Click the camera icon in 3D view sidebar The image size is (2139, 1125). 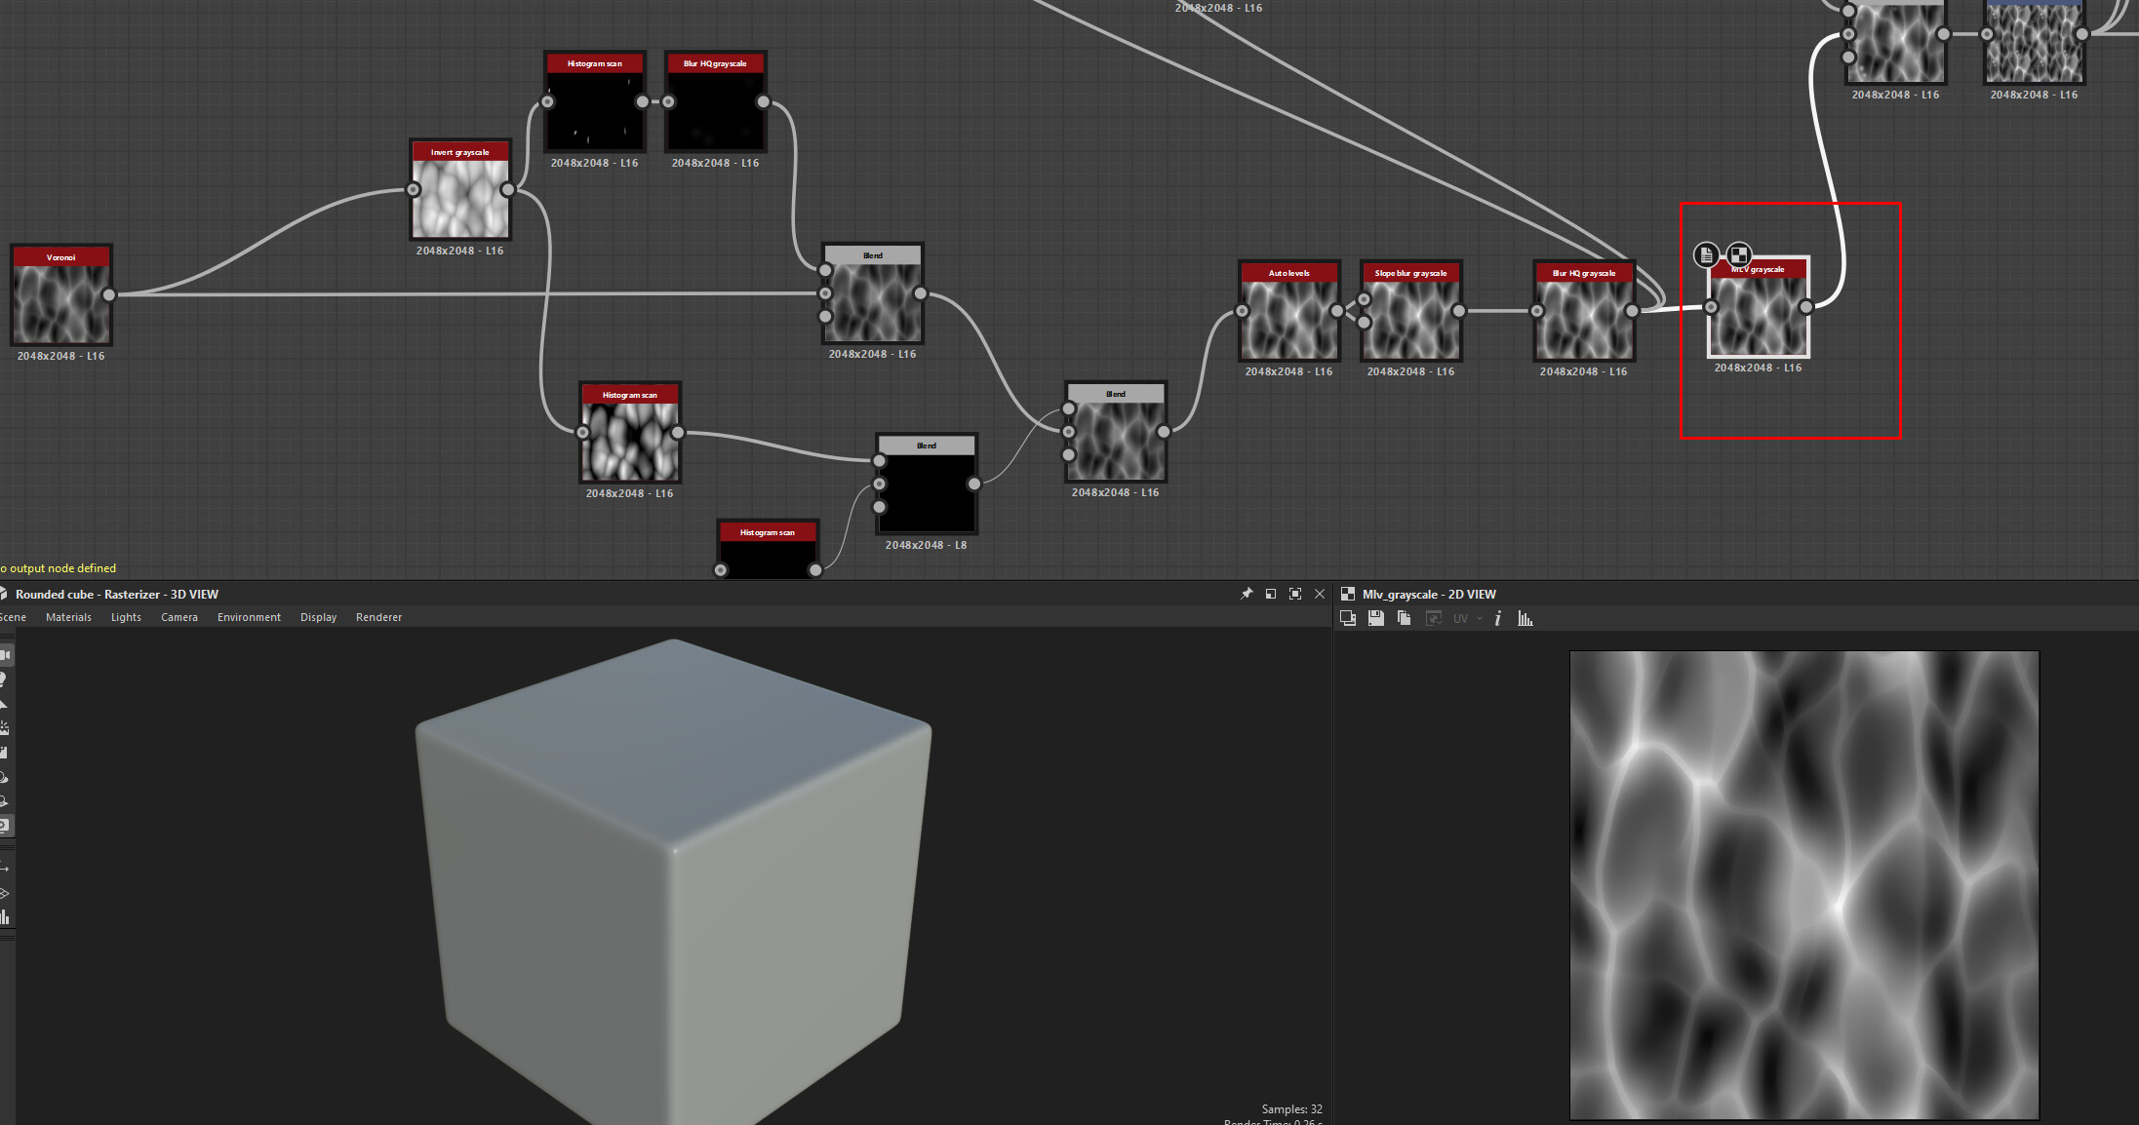tap(5, 655)
